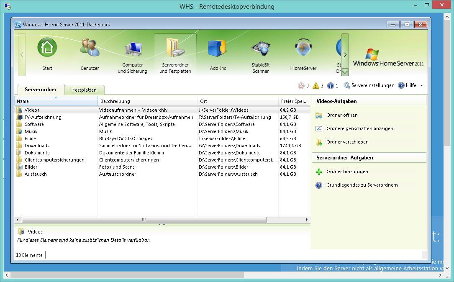Click Ordner hinzufügen task link
Image resolution: width=454 pixels, height=282 pixels.
(x=347, y=172)
